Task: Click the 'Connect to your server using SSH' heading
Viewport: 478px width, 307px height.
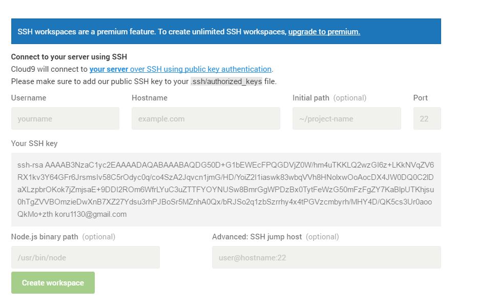Action: tap(69, 57)
